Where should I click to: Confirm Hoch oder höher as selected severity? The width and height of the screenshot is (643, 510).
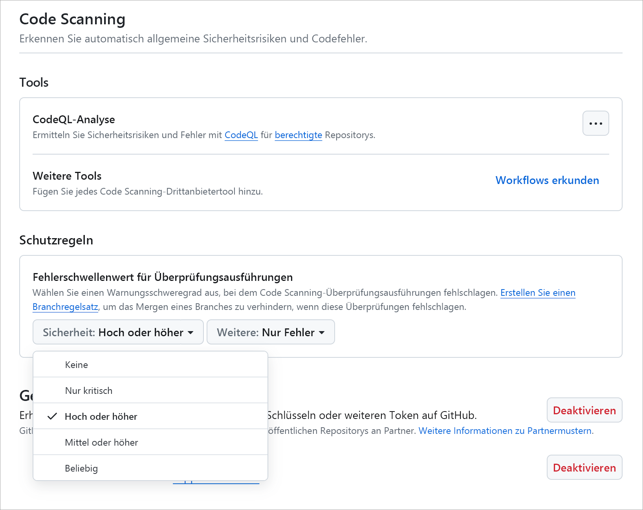coord(101,416)
